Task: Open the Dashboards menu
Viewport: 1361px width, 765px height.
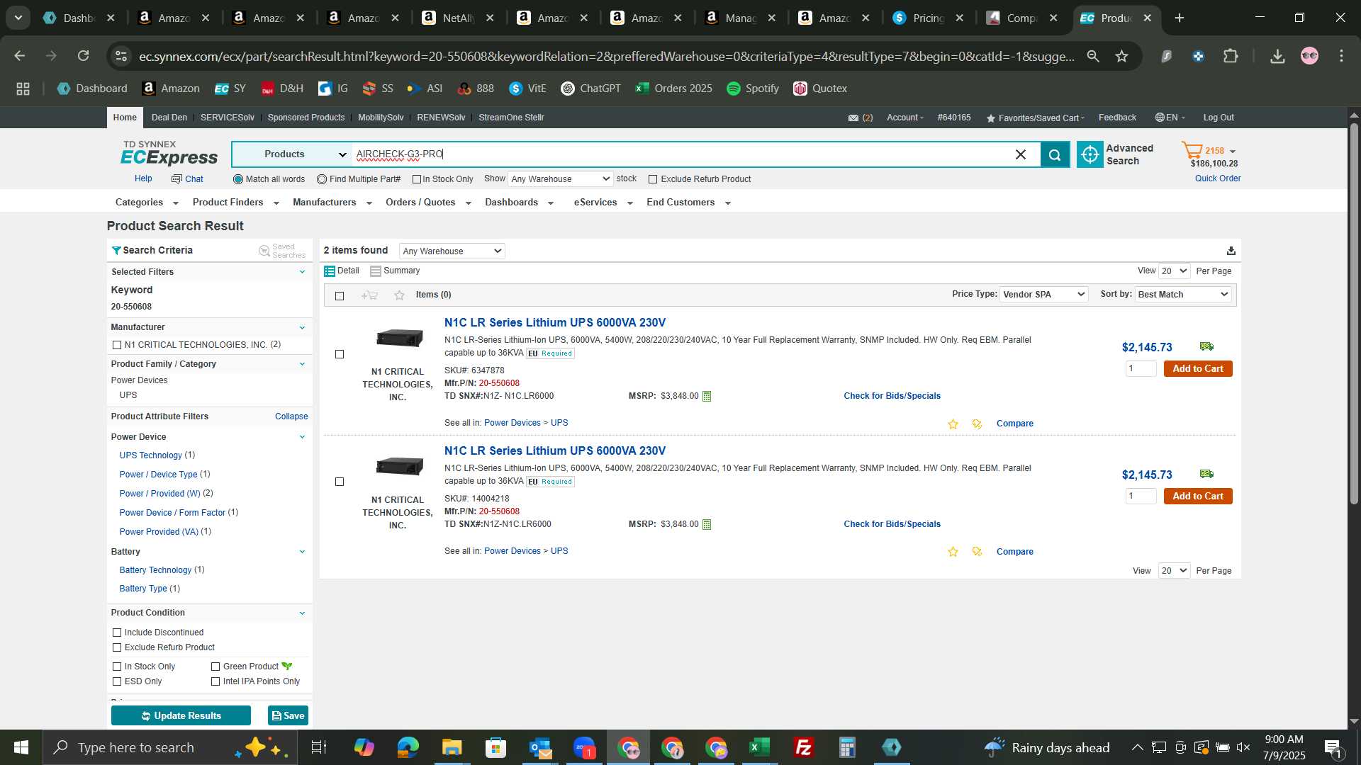Action: coord(519,203)
